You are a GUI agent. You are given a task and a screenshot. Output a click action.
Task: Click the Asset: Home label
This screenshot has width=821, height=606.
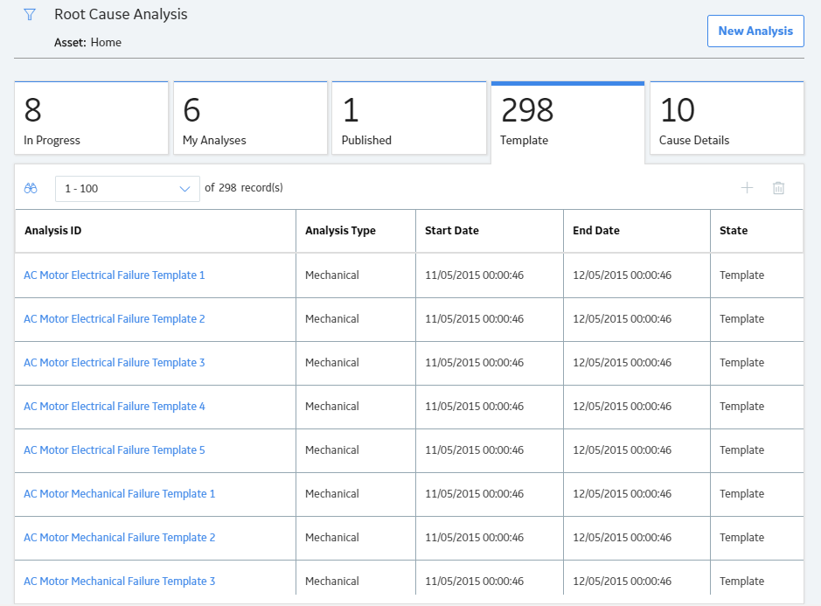(88, 43)
